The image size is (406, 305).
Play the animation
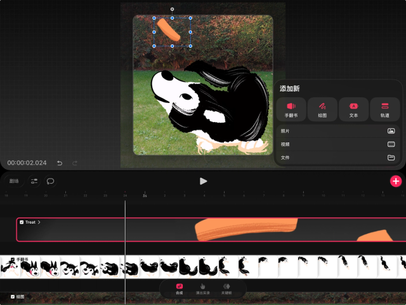tap(203, 181)
